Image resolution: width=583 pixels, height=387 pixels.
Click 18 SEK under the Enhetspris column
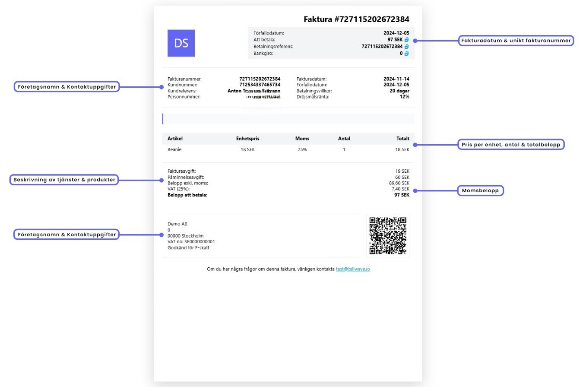(x=248, y=149)
